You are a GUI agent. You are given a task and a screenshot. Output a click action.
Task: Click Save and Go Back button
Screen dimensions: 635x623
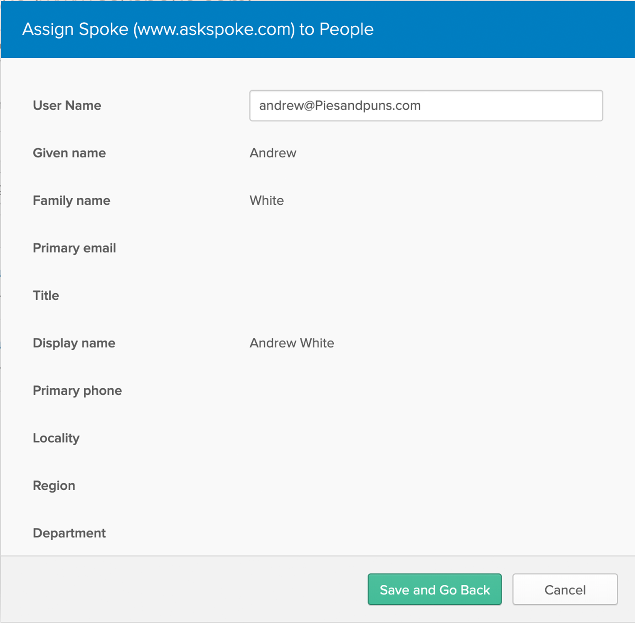[435, 589]
